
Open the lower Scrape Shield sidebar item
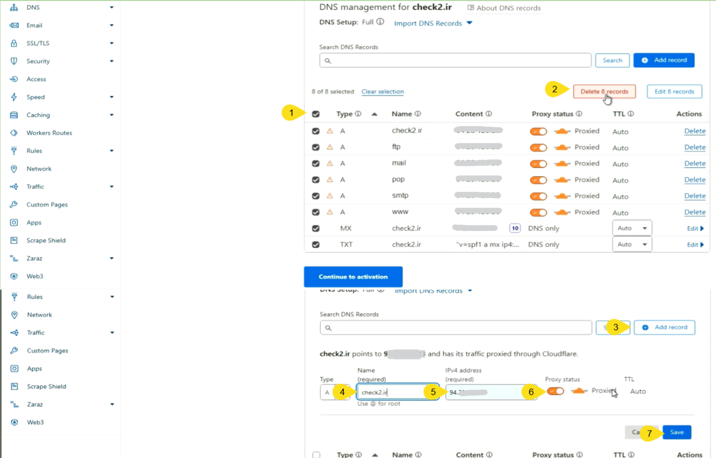click(47, 386)
